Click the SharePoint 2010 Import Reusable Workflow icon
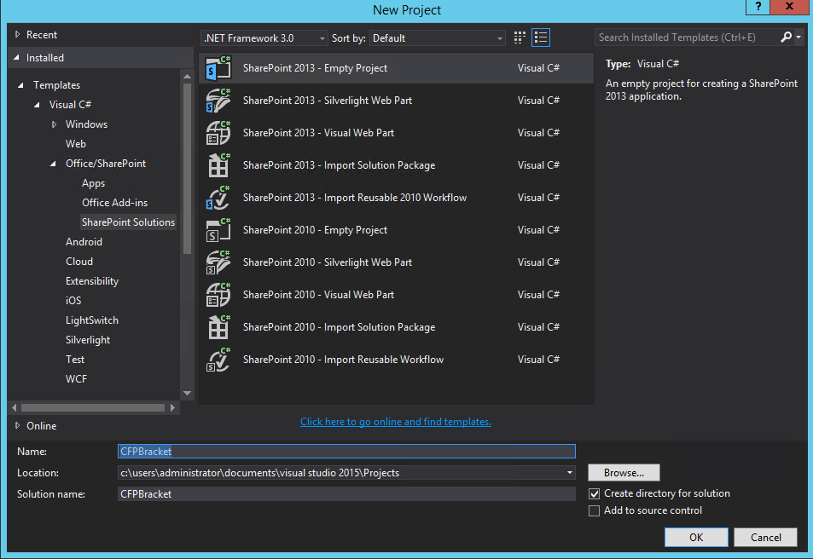The width and height of the screenshot is (813, 559). (x=218, y=360)
